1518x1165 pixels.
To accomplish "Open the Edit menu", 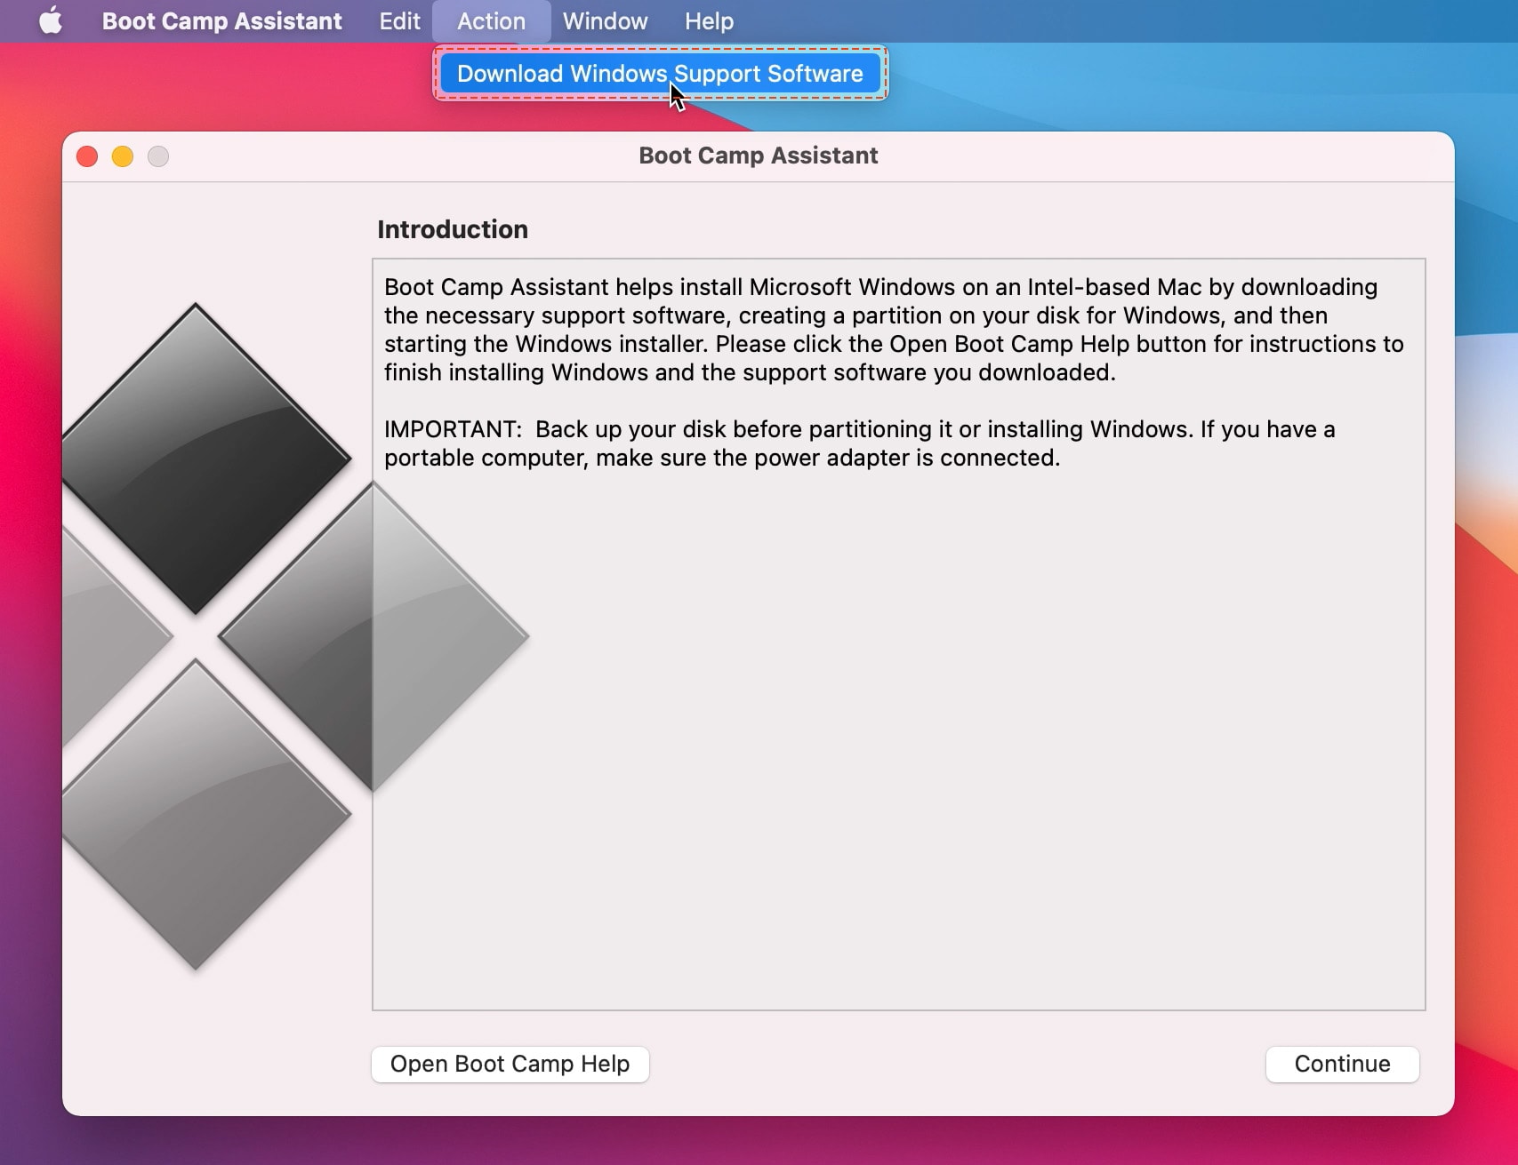I will click(398, 20).
